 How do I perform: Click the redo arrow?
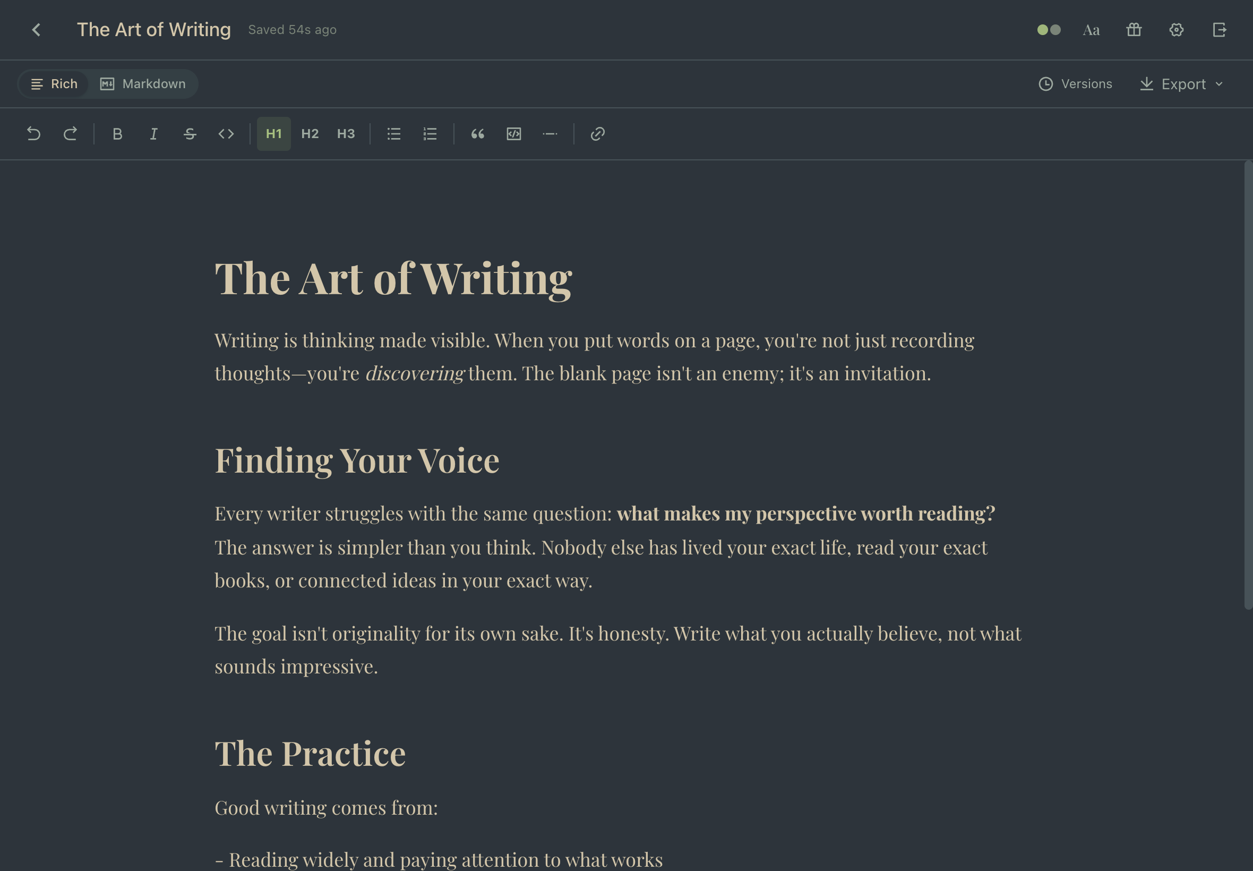[x=70, y=134]
